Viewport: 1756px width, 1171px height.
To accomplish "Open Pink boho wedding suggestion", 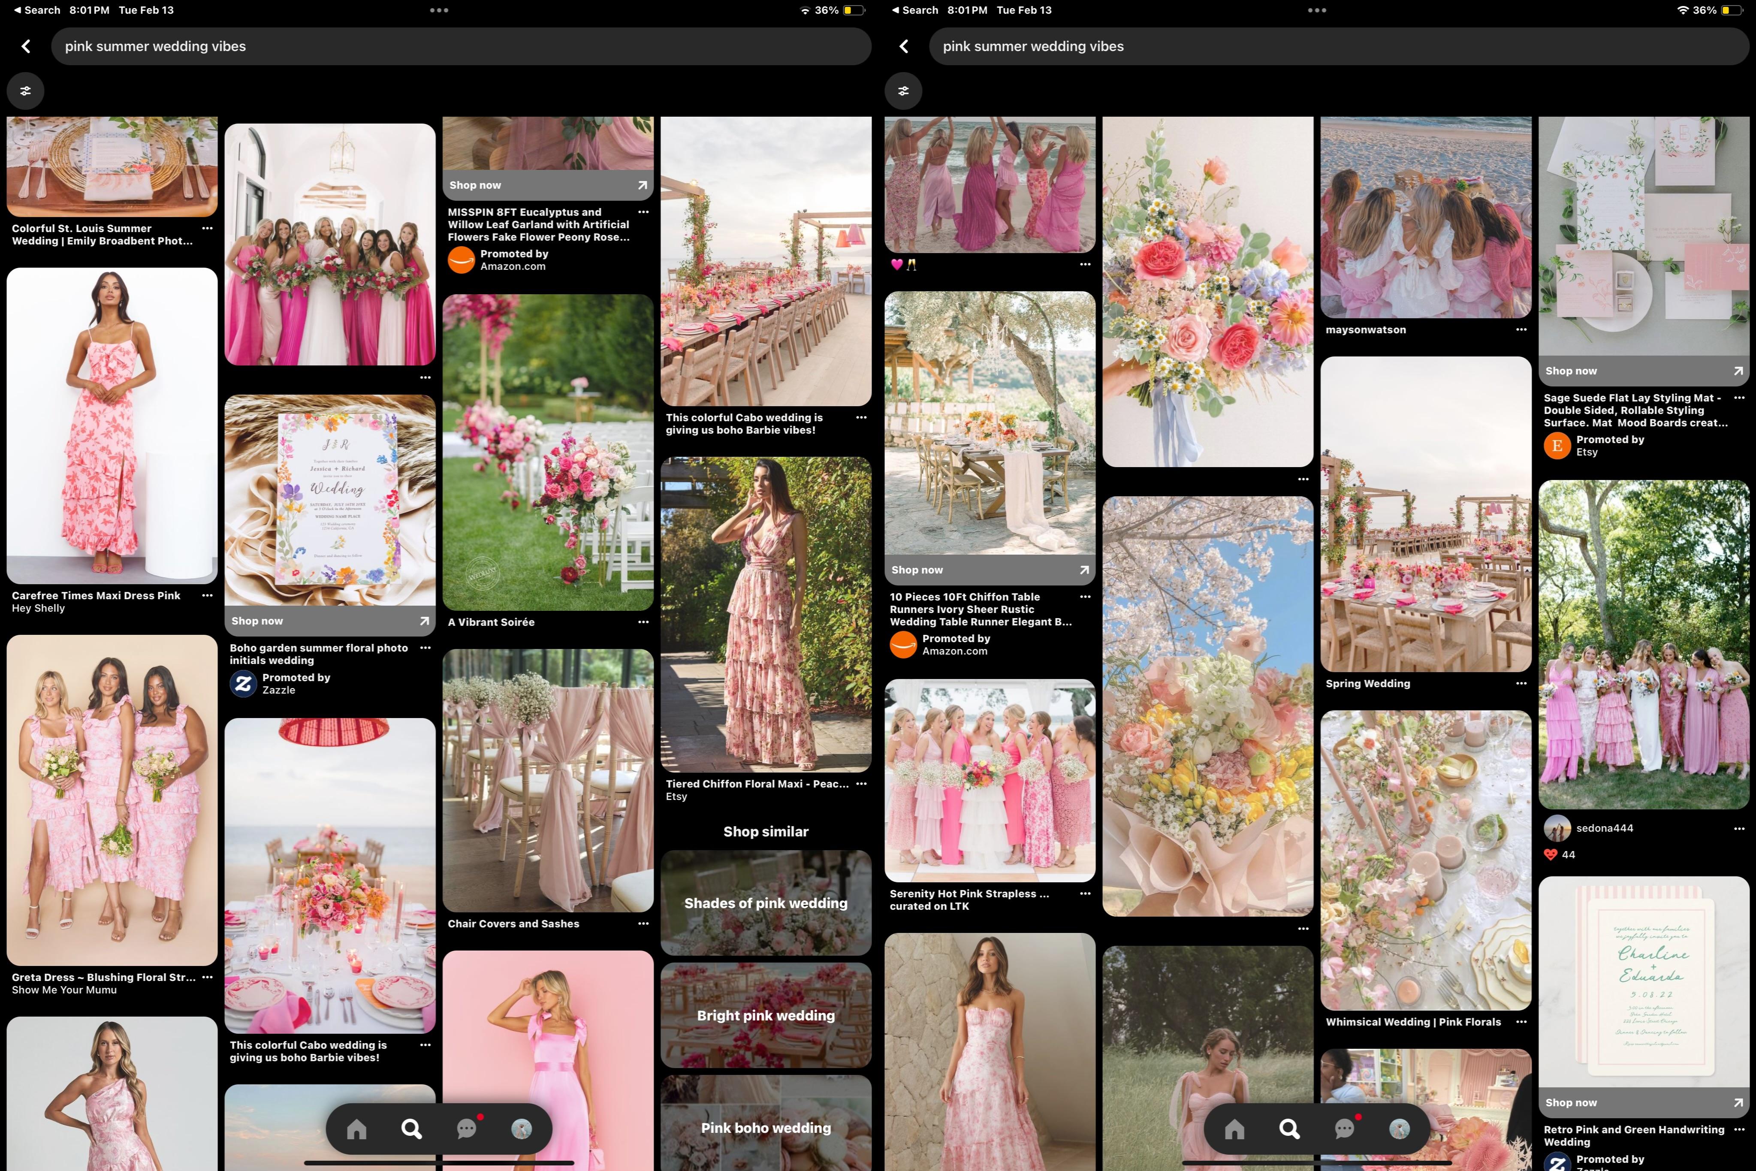I will (x=766, y=1123).
